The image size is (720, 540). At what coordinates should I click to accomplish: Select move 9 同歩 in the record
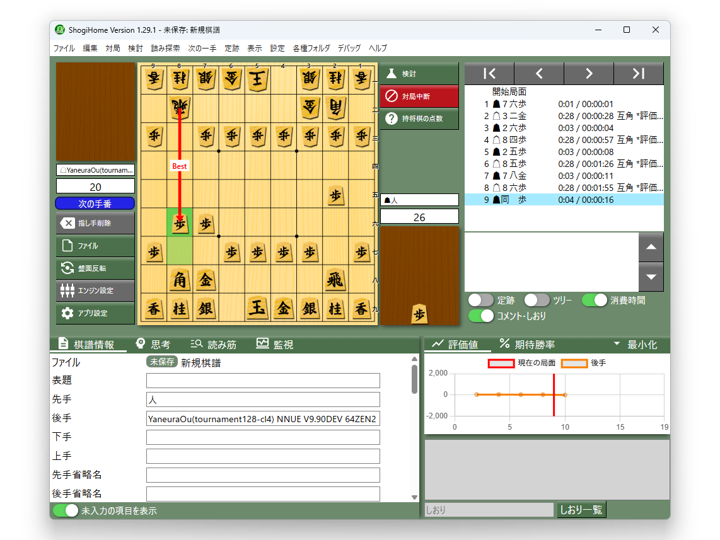point(564,200)
